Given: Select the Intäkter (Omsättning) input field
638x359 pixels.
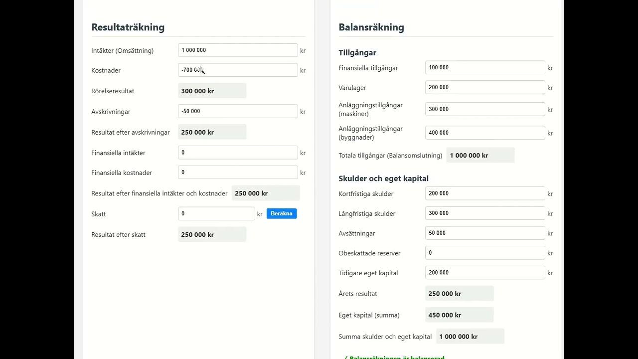Looking at the screenshot, I should coord(238,50).
